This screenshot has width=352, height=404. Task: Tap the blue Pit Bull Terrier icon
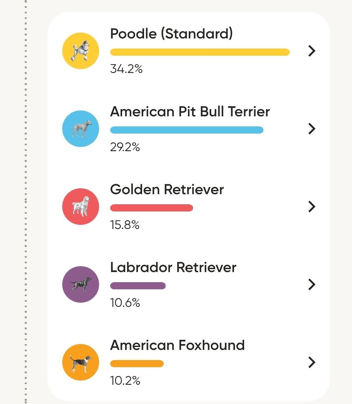click(81, 129)
